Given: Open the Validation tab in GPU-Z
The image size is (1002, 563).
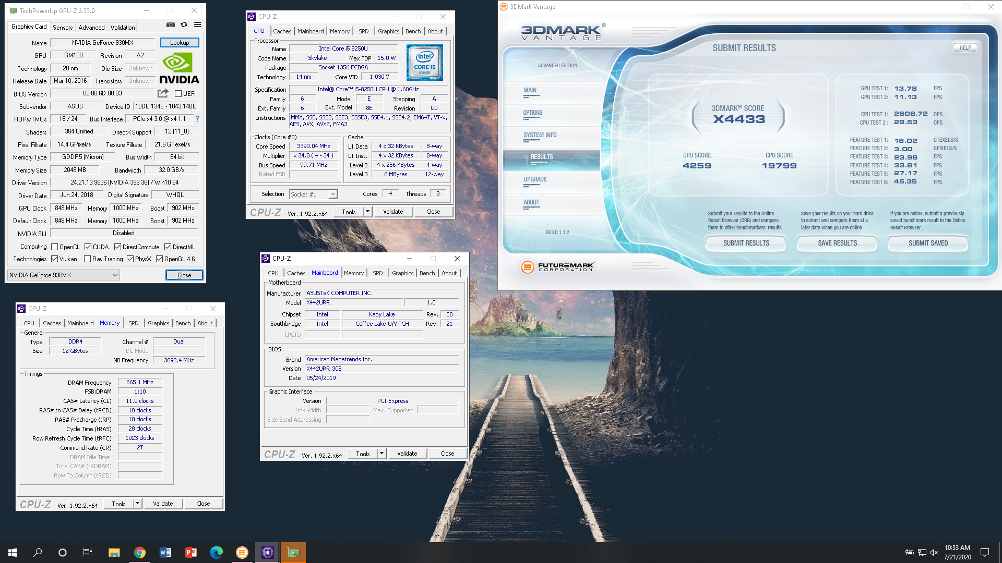Looking at the screenshot, I should tap(123, 27).
